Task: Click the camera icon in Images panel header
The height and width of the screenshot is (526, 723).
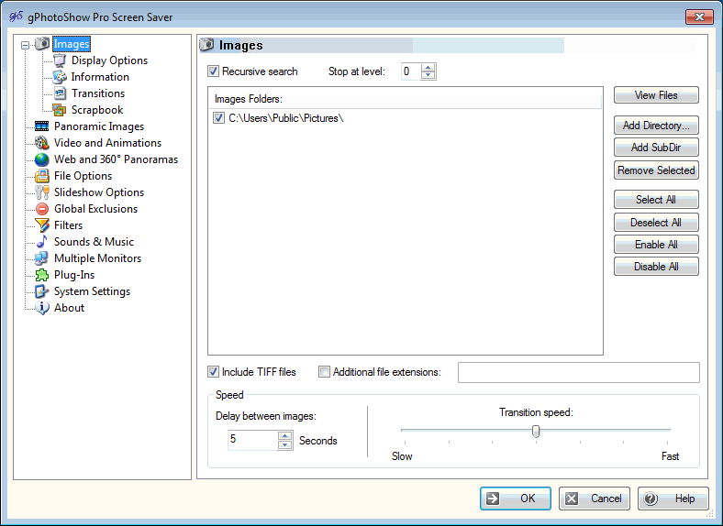Action: coord(206,45)
